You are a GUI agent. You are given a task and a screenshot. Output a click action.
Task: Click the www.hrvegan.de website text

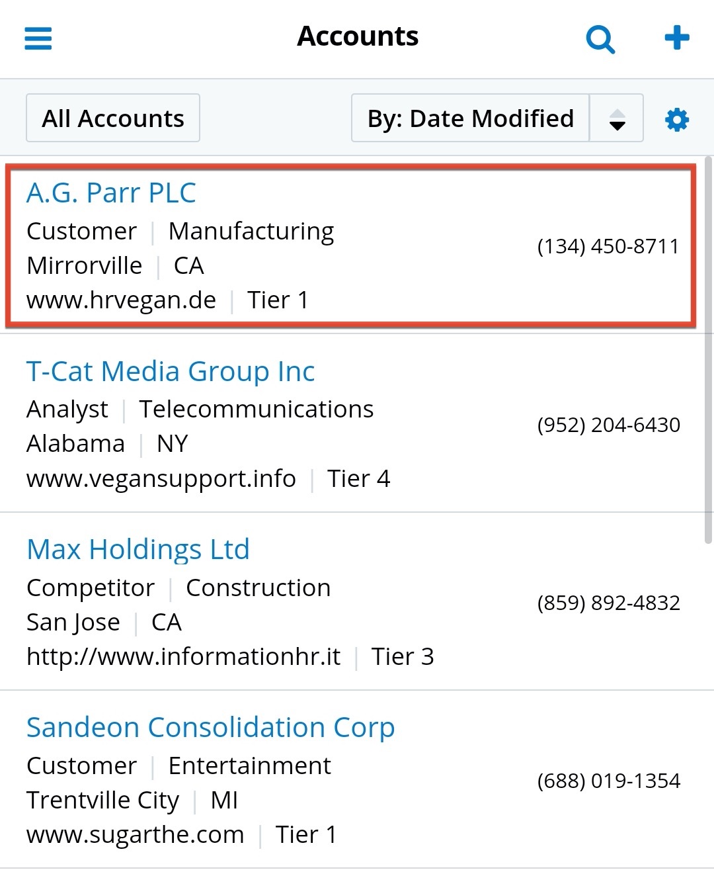(x=122, y=300)
